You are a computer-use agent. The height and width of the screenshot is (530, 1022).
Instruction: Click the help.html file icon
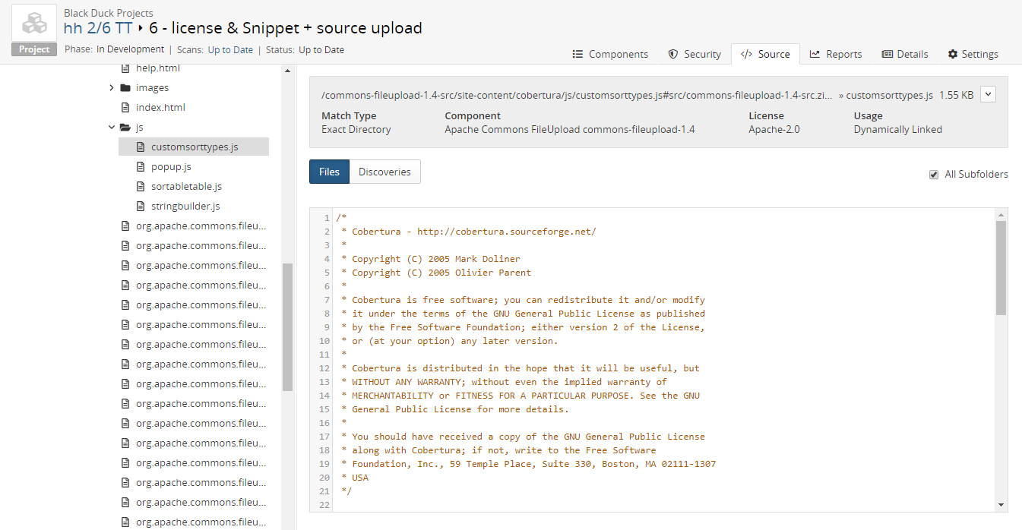pos(125,68)
